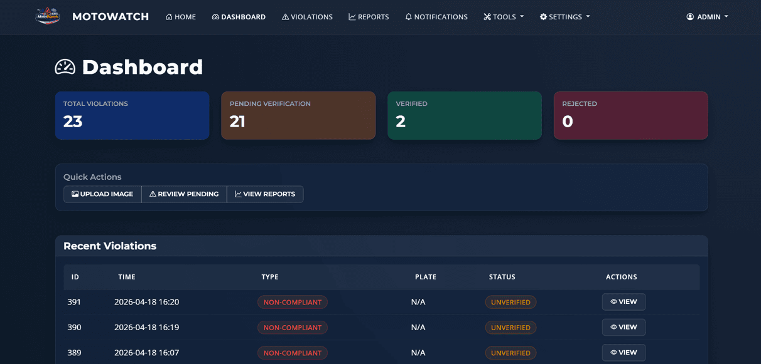Click the Non-Compliant badge for violation 390
Screen dimensions: 761x364
[293, 327]
